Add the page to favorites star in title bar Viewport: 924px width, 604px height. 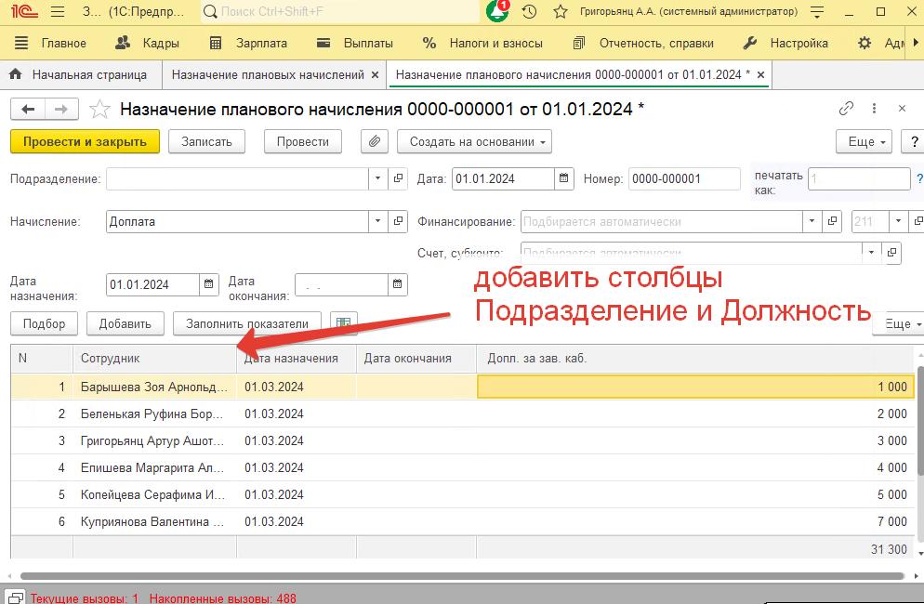pyautogui.click(x=560, y=12)
